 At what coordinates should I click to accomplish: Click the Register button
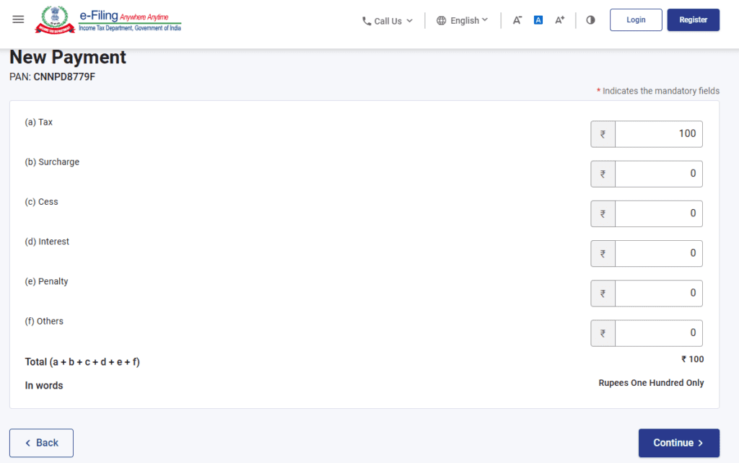pos(693,20)
